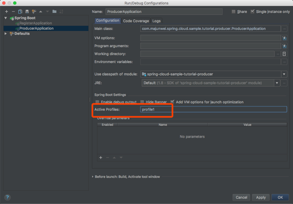Focus the Main class field

click(210, 29)
